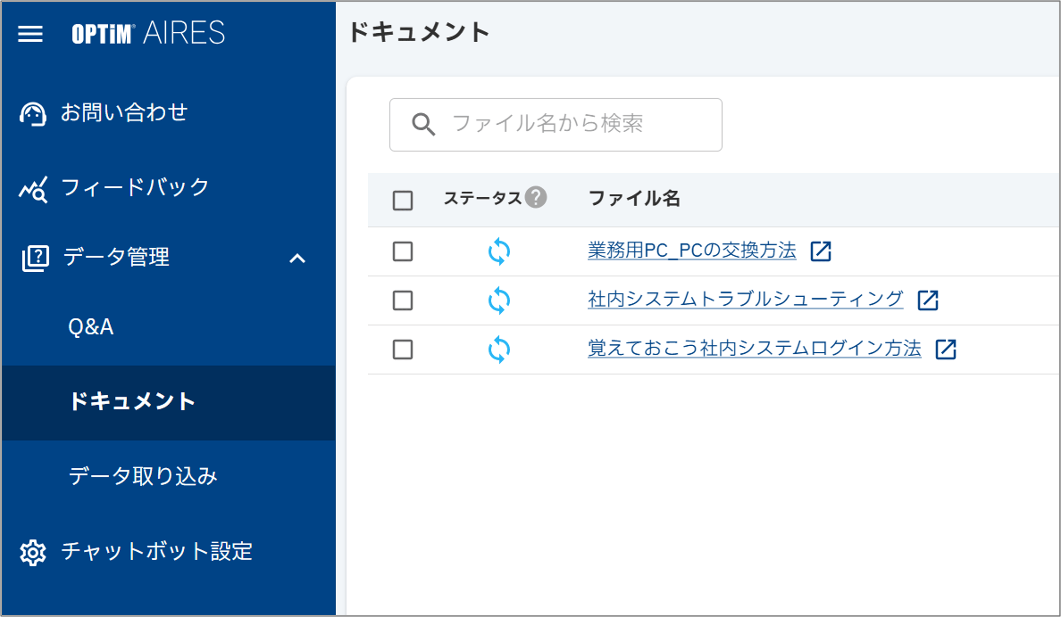Click the search magnifier icon
1061x617 pixels.
pos(423,124)
